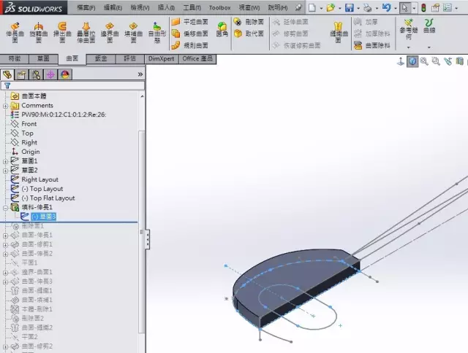Select the 邊界曲面 boundary surface tool

pos(110,32)
